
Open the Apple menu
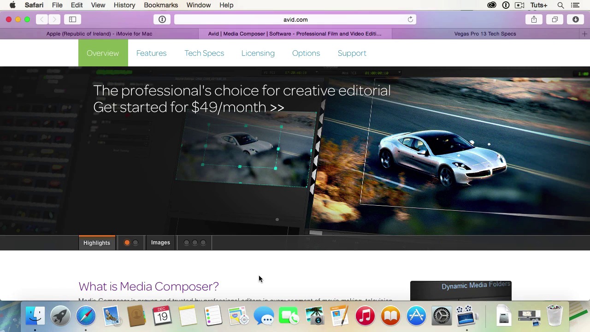pos(12,5)
